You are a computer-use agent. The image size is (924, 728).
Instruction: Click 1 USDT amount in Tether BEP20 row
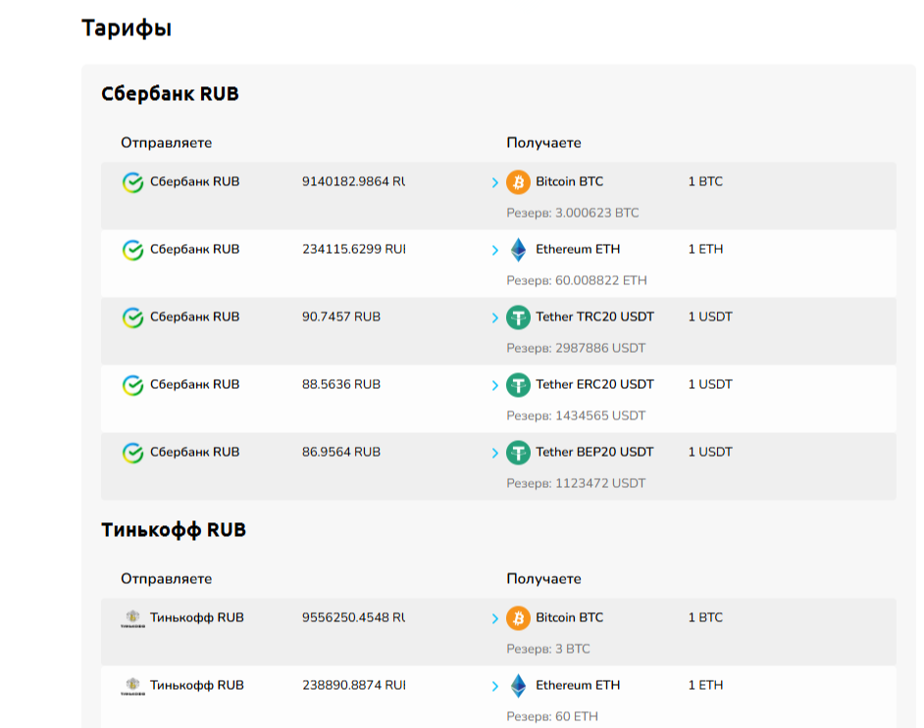[x=710, y=452]
